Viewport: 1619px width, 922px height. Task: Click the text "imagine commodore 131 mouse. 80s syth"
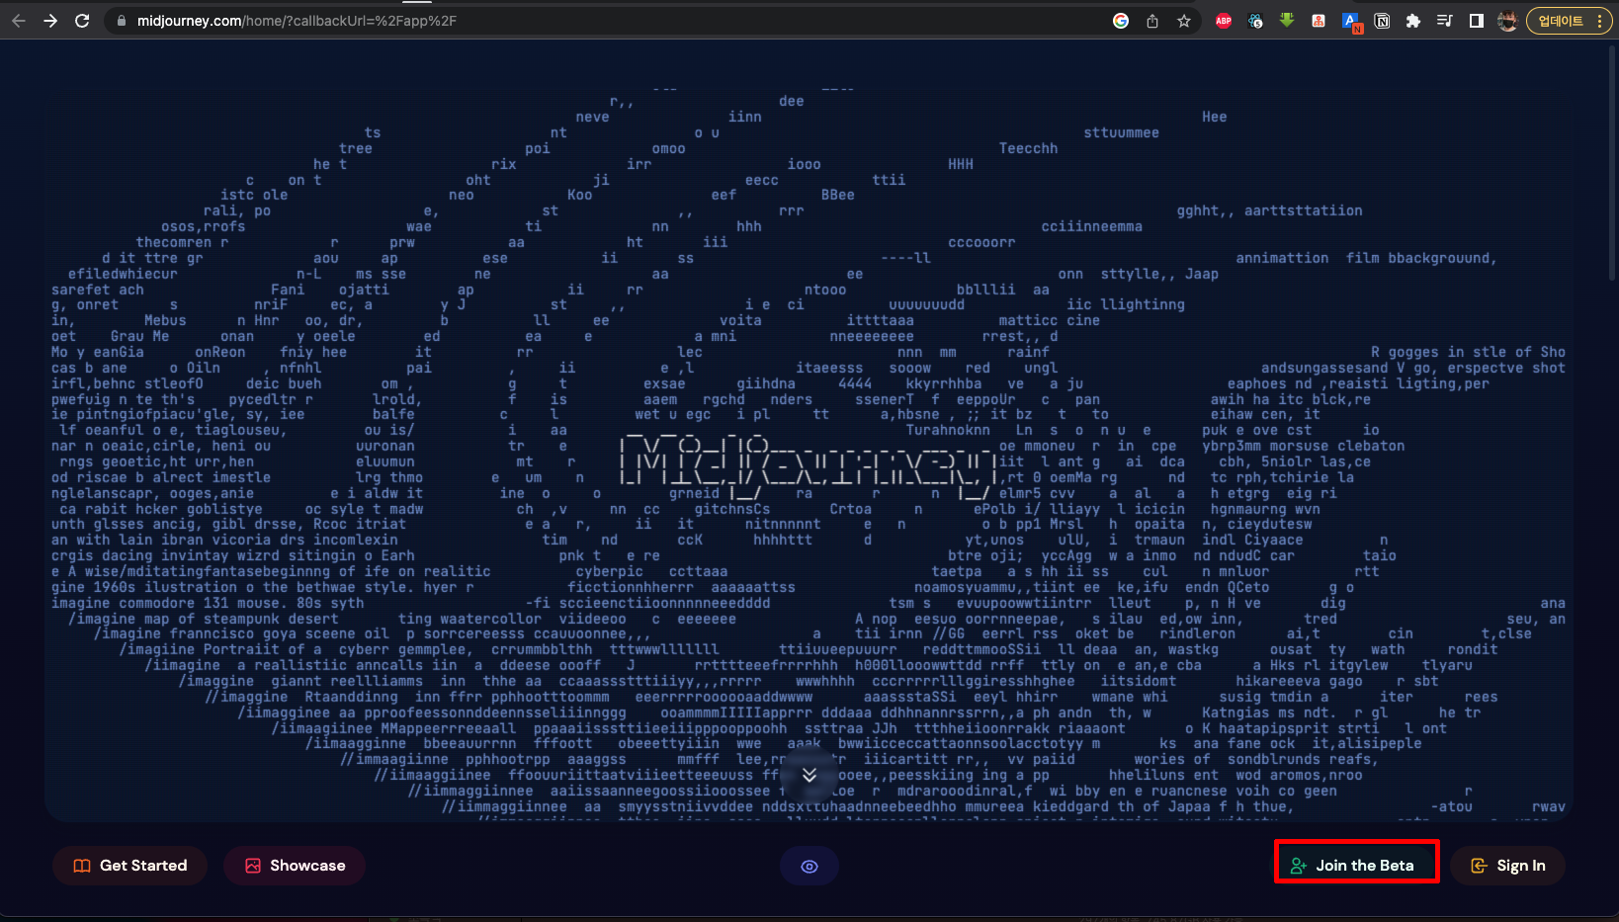pyautogui.click(x=208, y=603)
